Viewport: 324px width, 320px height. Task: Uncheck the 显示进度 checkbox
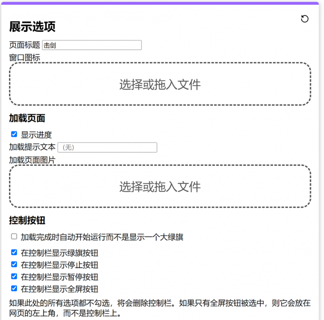(x=14, y=134)
